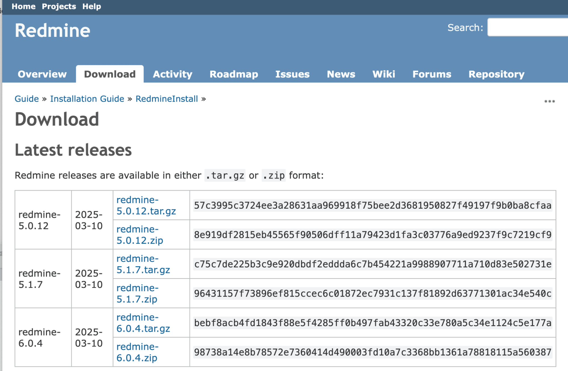Open the three-dot actions menu
Viewport: 568px width, 371px height.
[550, 101]
